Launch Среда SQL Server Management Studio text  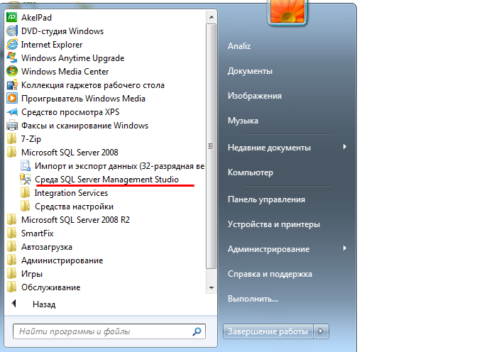106,180
